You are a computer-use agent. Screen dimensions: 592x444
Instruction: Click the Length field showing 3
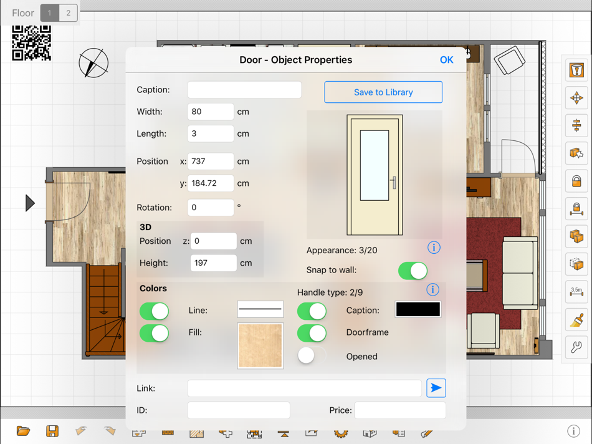[x=211, y=134]
